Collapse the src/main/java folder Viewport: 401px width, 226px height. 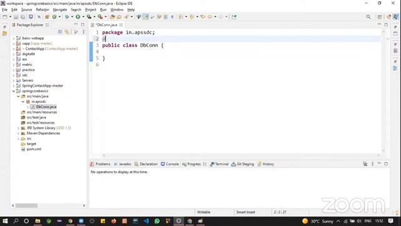coord(18,96)
